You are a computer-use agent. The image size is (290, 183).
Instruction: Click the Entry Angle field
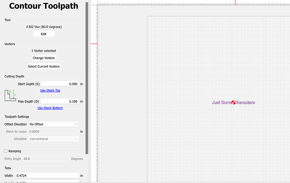pyautogui.click(x=46, y=159)
